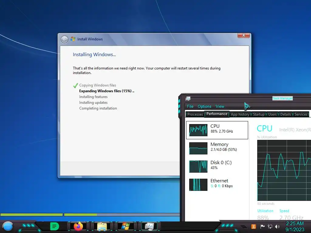Open the File menu in Task Manager
Screen dimensions: 311x233
190,106
